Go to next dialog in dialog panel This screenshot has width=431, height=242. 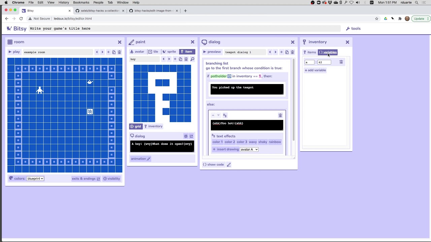click(x=275, y=52)
